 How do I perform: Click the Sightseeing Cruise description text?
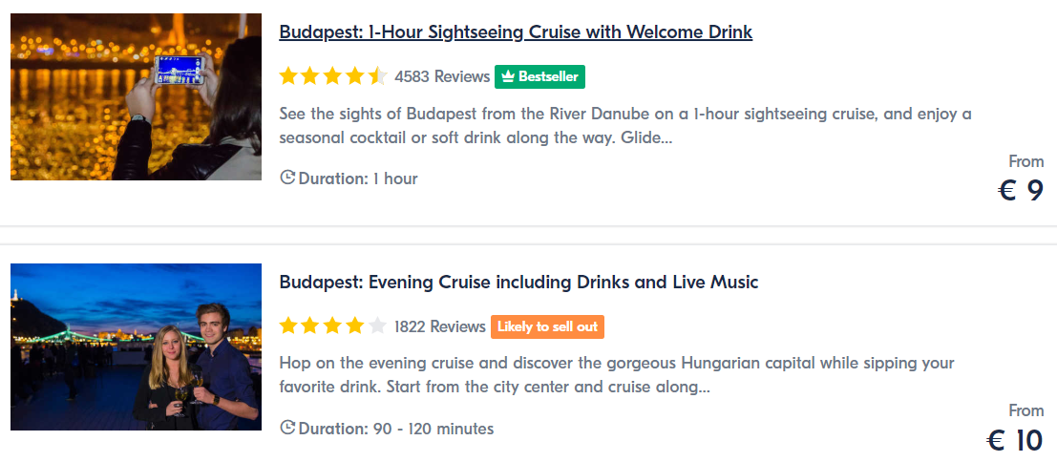(625, 126)
